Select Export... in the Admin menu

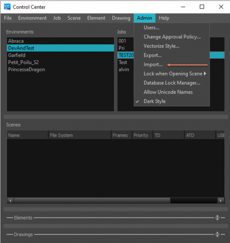coord(172,55)
